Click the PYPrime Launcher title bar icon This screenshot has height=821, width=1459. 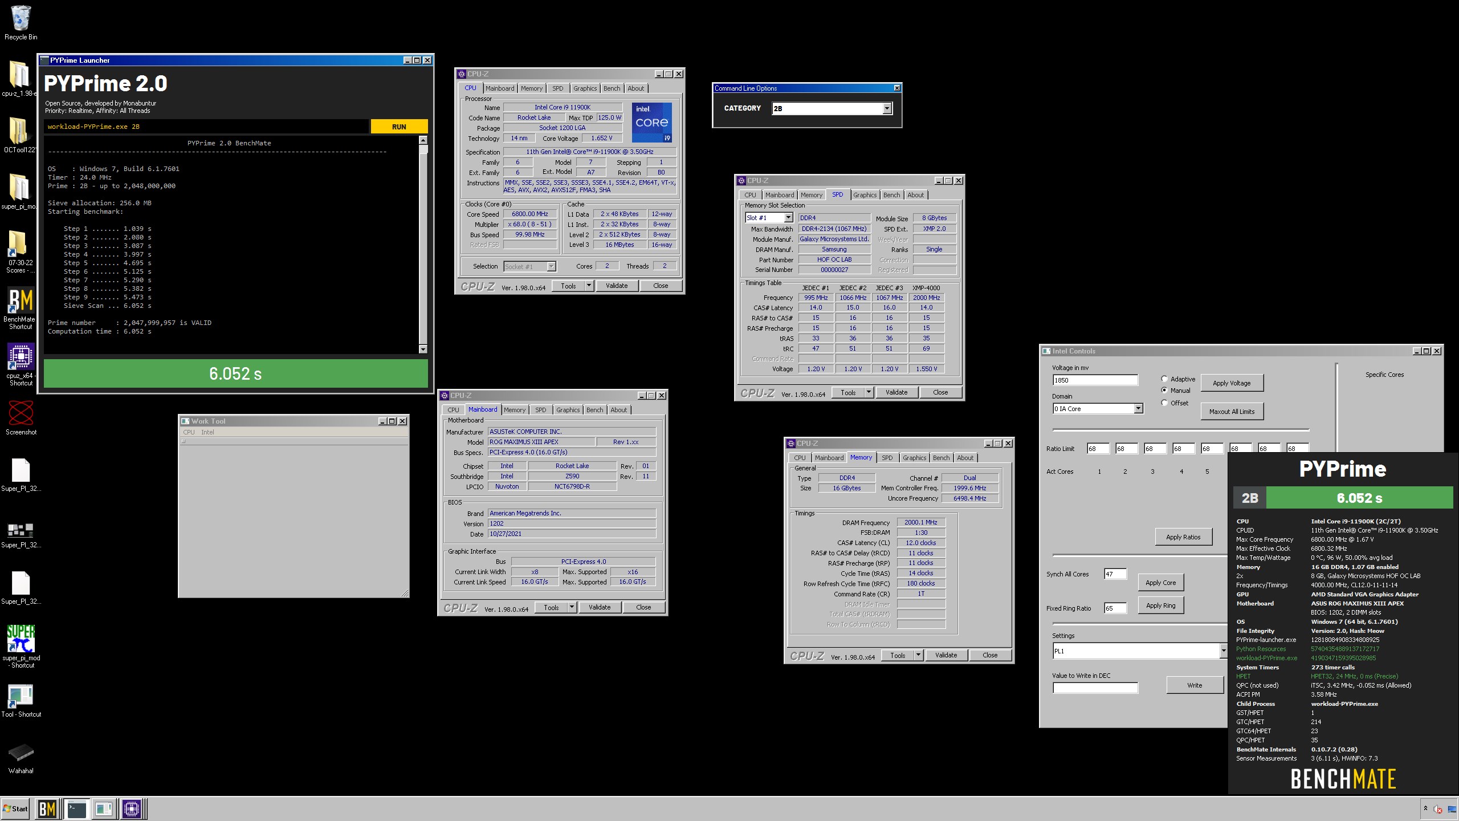[44, 60]
